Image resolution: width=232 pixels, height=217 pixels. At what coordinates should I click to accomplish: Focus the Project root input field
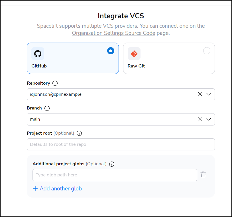point(121,144)
